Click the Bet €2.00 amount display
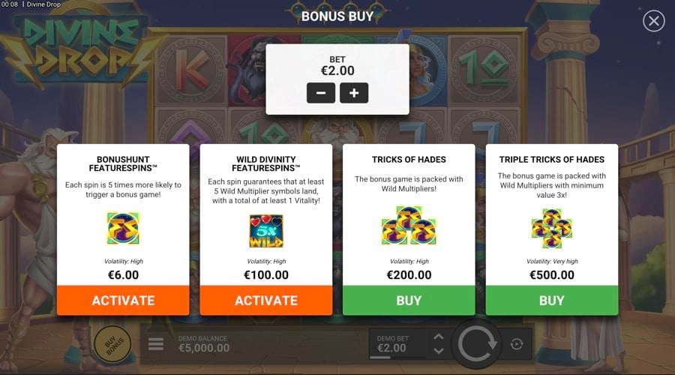This screenshot has height=375, width=675. tap(337, 70)
